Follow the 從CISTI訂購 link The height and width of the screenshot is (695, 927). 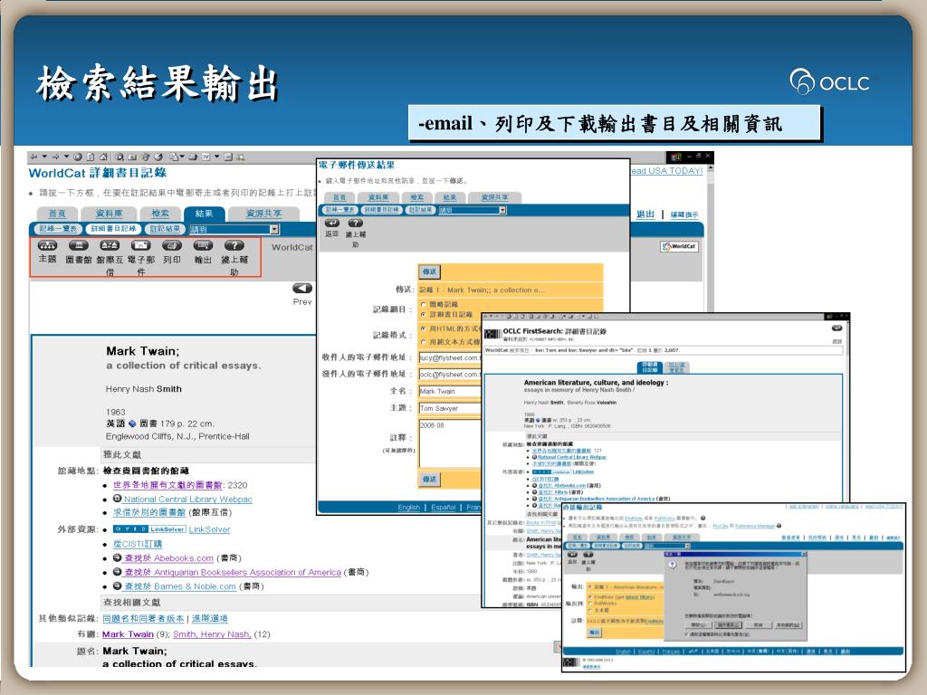(x=138, y=544)
